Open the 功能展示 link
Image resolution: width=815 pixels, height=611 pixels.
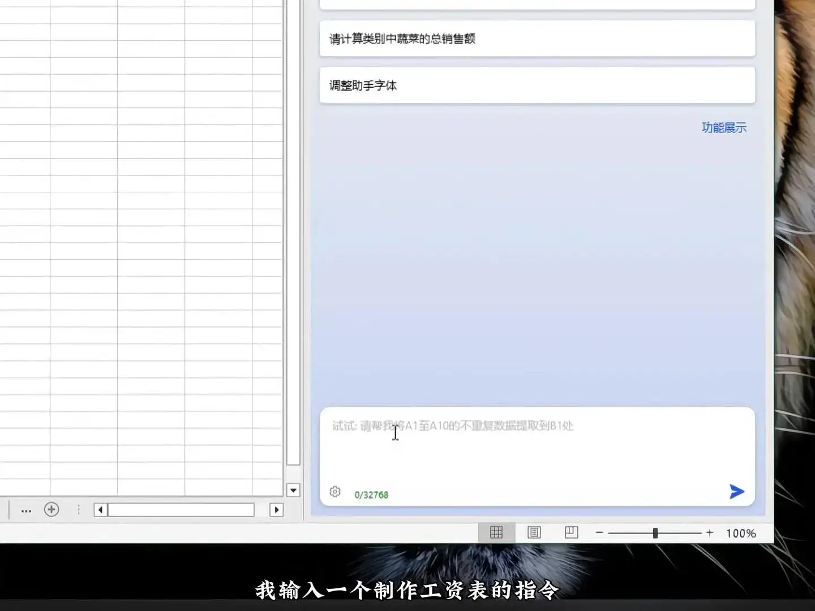pyautogui.click(x=724, y=127)
